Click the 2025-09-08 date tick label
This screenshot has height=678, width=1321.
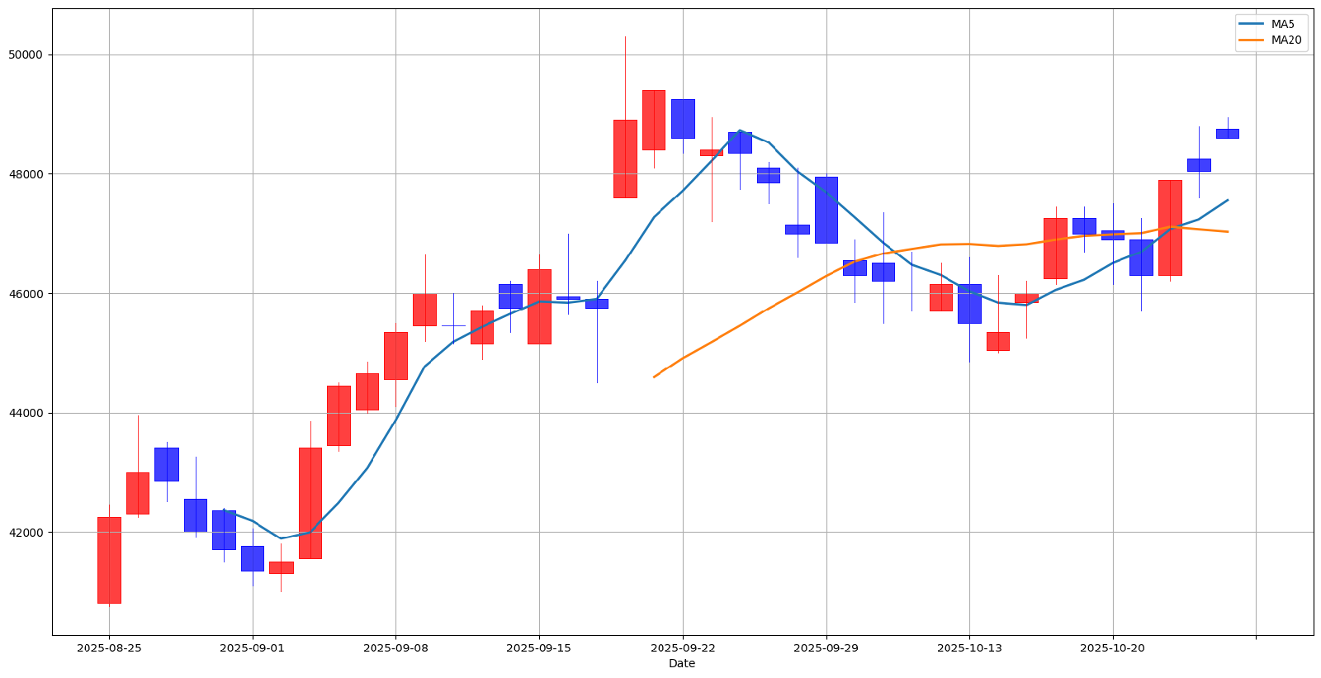[395, 648]
